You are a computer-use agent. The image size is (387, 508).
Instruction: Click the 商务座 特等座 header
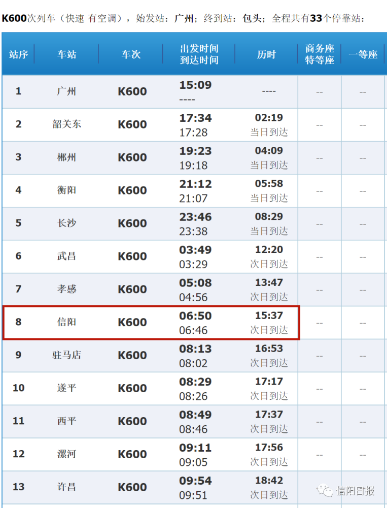point(320,54)
